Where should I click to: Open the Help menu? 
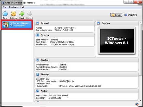23,7
